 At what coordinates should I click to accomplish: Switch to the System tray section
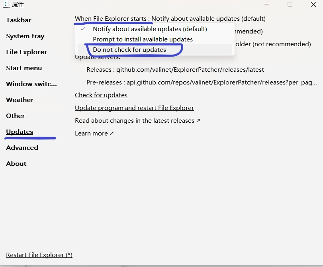pyautogui.click(x=25, y=36)
